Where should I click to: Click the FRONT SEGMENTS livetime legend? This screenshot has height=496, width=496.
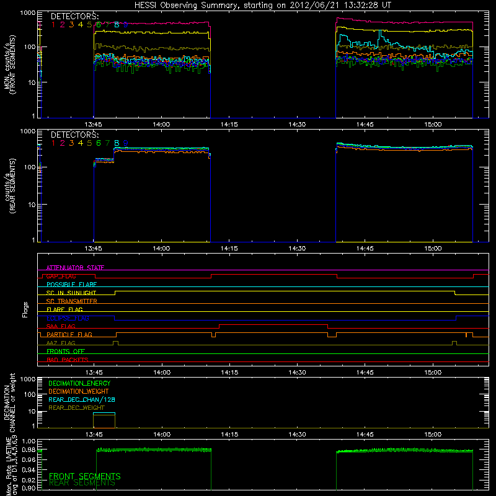pos(85,476)
